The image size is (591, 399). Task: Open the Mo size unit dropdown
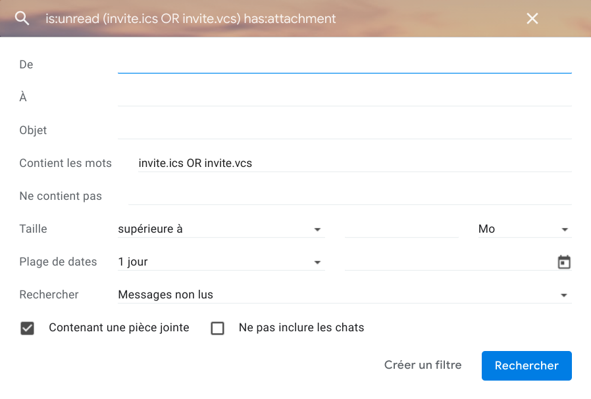525,229
